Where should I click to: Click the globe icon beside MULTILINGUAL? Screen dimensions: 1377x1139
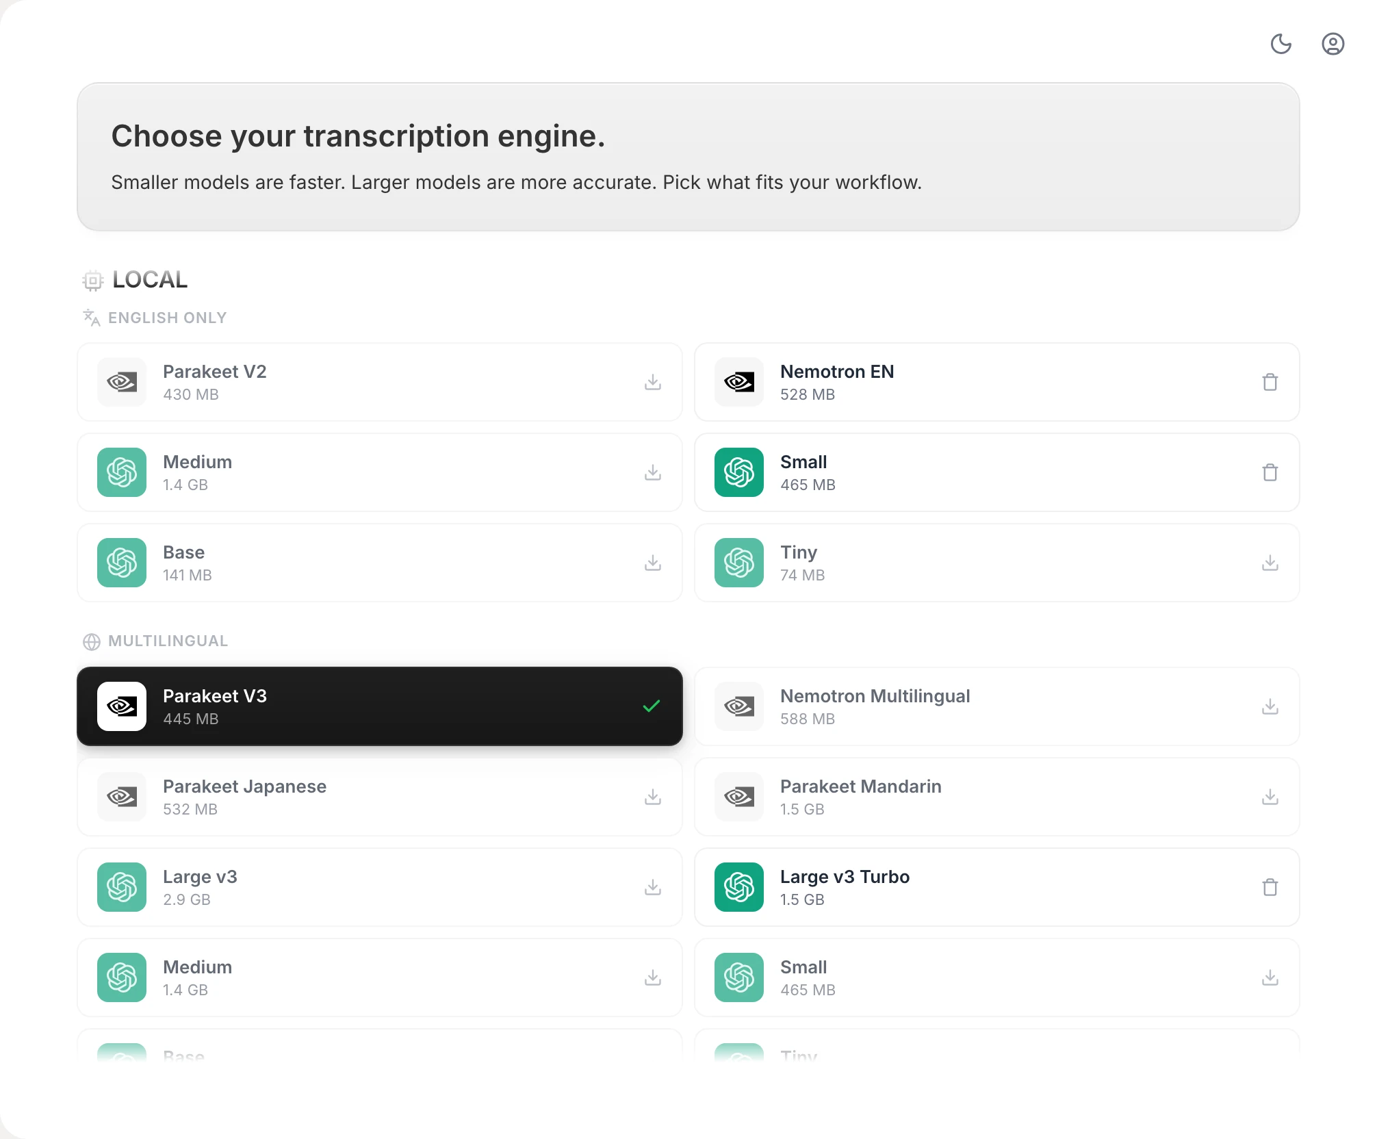pos(92,641)
